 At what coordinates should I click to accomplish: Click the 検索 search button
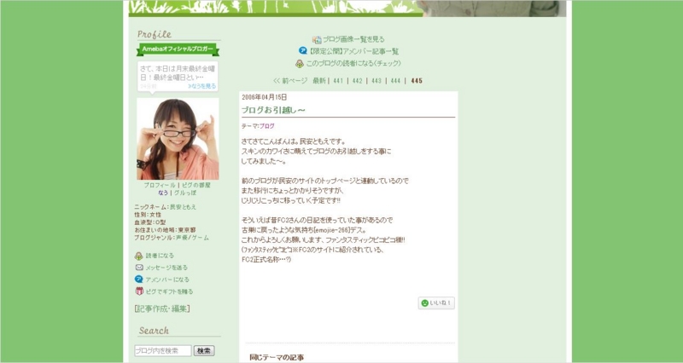tap(204, 351)
